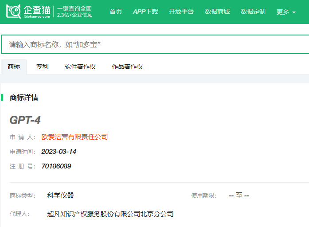Click the GPT-4 trademark title
This screenshot has width=309, height=227.
point(25,120)
